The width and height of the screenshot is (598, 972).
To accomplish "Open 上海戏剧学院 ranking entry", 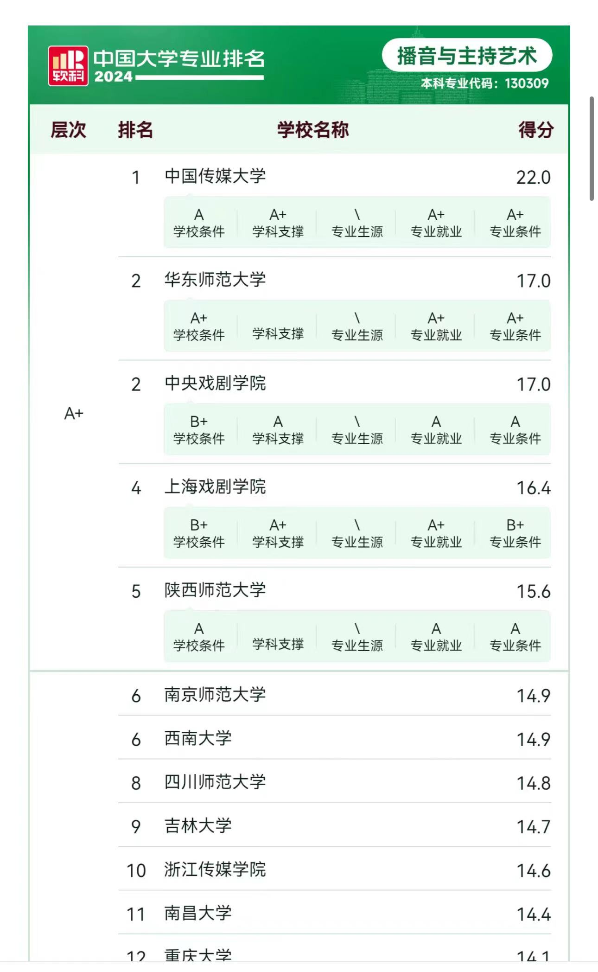I will click(215, 486).
